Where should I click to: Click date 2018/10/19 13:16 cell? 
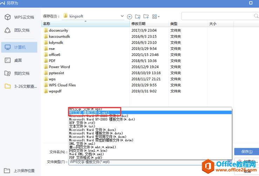point(146,73)
